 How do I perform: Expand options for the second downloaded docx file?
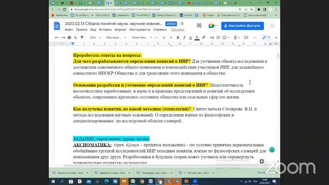coord(130,173)
